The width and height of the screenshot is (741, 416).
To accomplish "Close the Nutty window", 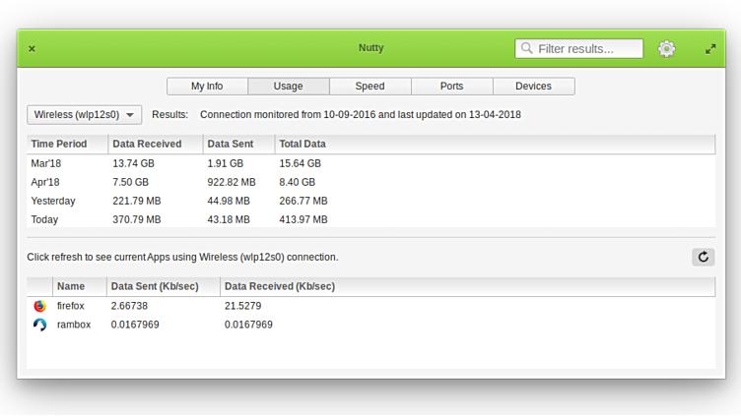I will (32, 48).
